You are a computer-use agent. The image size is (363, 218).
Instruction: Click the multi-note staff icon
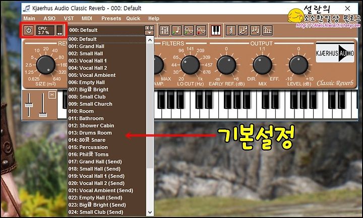tap(243, 30)
